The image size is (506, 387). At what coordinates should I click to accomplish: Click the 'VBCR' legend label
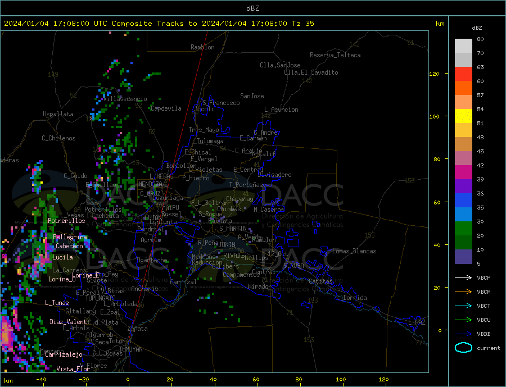point(484,292)
